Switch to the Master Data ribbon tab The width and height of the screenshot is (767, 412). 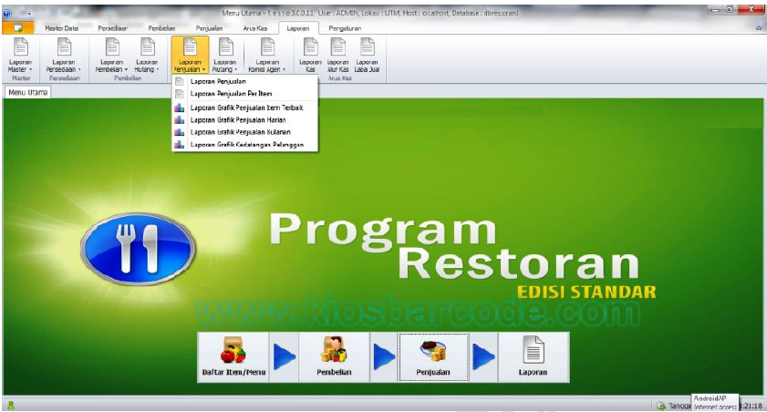tap(62, 28)
